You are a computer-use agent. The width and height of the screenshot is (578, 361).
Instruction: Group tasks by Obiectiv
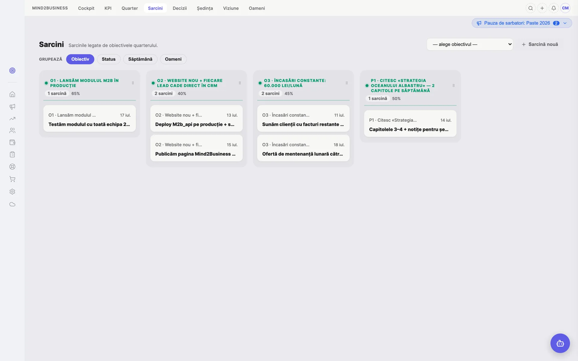click(80, 59)
